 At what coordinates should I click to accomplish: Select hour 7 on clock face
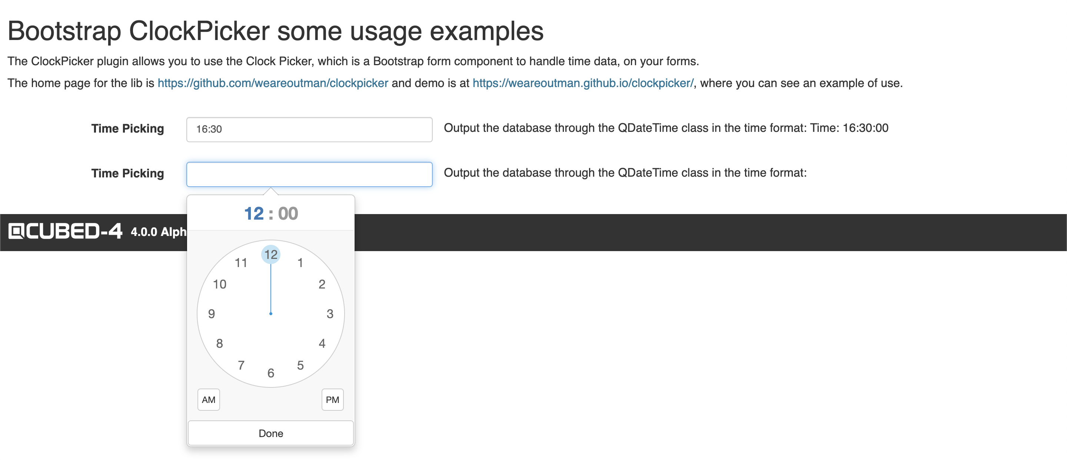(x=241, y=365)
